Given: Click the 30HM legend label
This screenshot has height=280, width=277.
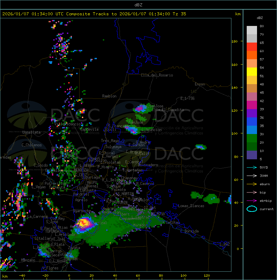Looking at the screenshot, I should click(264, 176).
